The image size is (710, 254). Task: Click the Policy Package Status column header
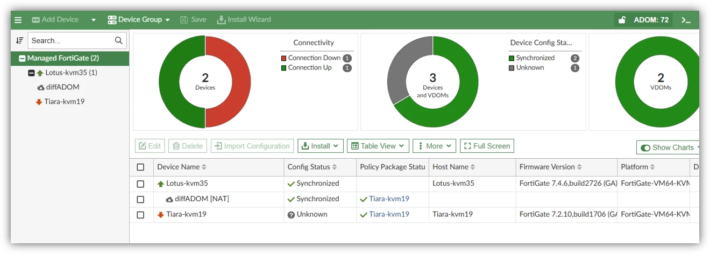pos(393,167)
